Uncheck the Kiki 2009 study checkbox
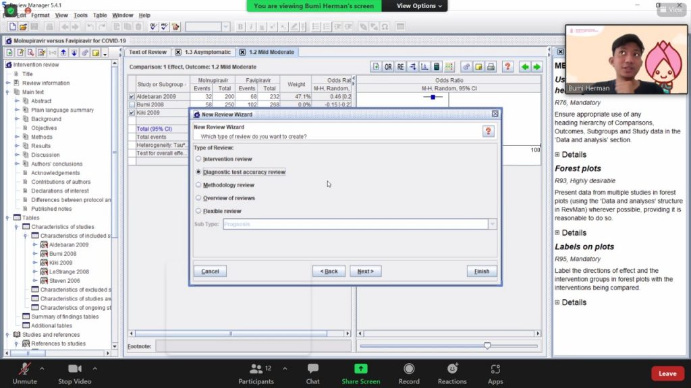This screenshot has height=388, width=691. [x=132, y=112]
